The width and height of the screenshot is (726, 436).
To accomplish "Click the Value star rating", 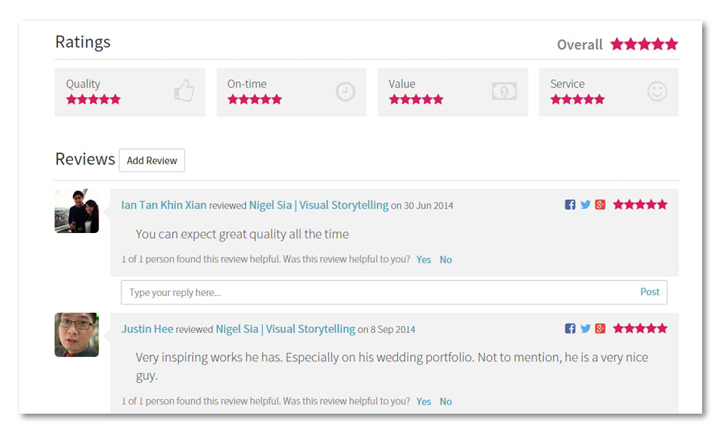I will (x=416, y=99).
